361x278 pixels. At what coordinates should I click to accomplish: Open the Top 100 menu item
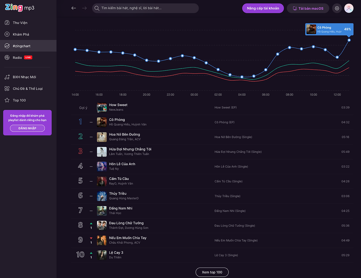(28, 100)
